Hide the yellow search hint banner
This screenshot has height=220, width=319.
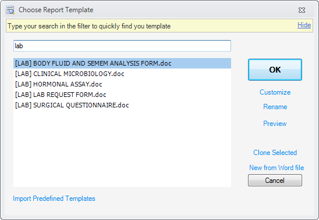pyautogui.click(x=304, y=25)
